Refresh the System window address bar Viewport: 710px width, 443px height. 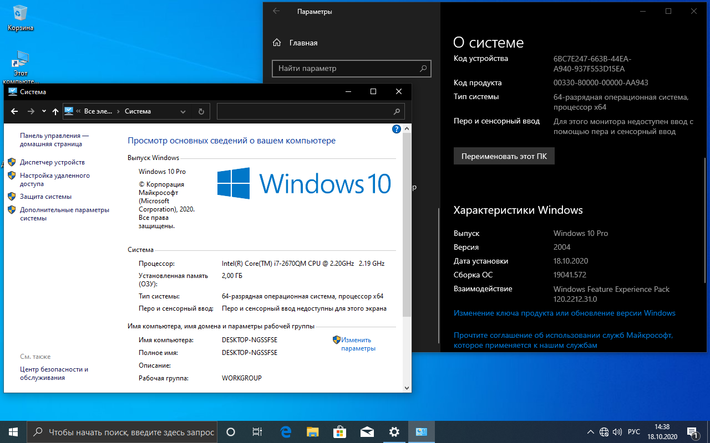[201, 111]
